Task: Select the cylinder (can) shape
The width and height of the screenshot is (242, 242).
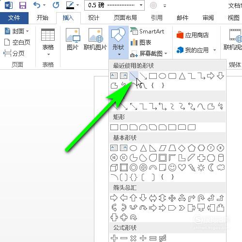Action: (x=221, y=158)
